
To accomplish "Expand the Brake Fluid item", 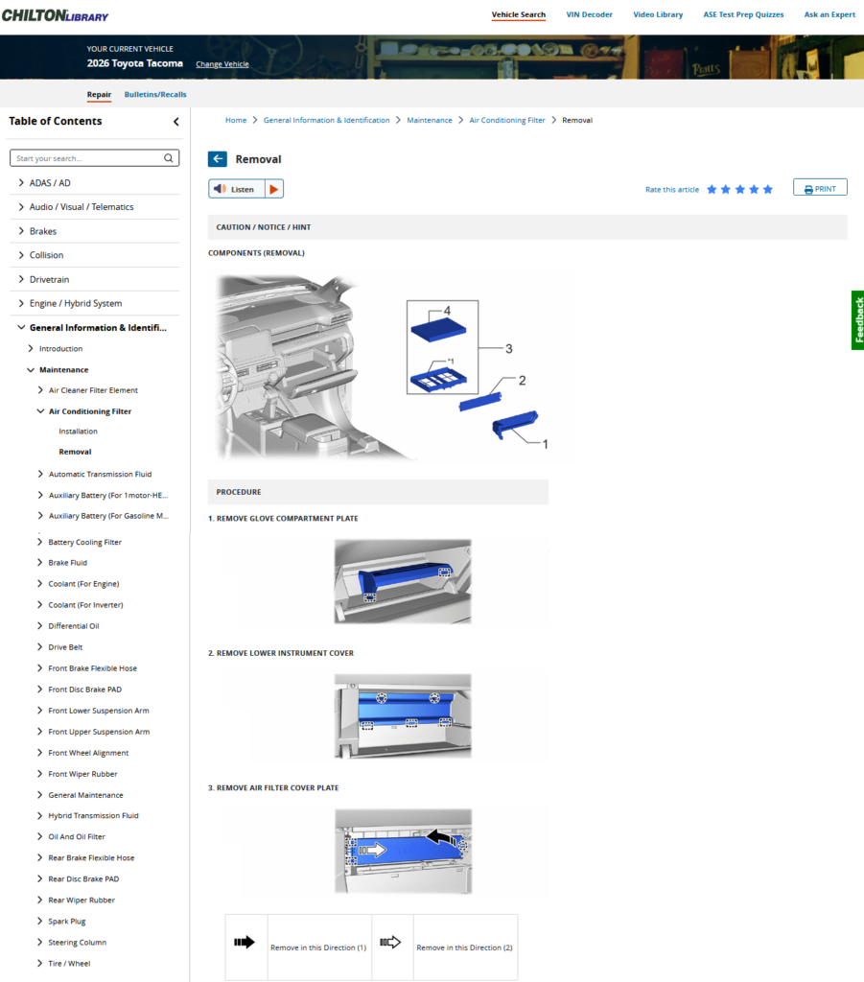I will 40,562.
